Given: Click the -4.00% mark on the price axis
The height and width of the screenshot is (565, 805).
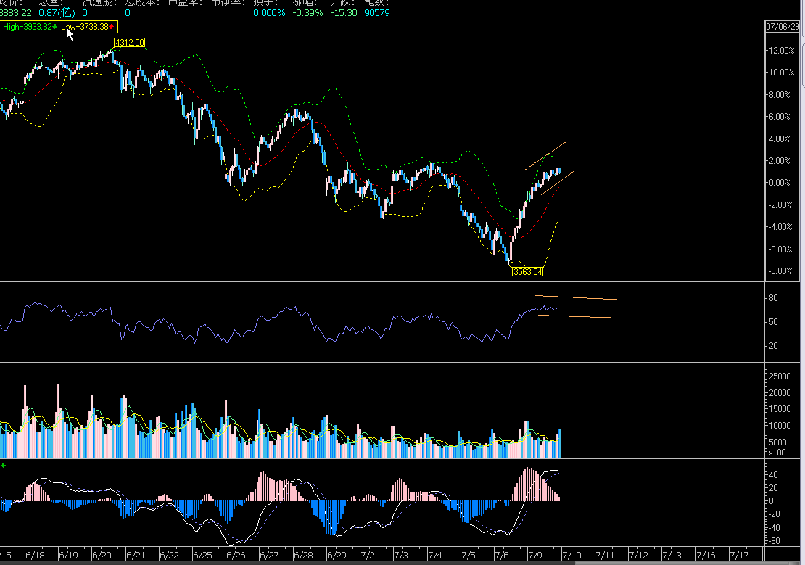Looking at the screenshot, I should point(780,226).
